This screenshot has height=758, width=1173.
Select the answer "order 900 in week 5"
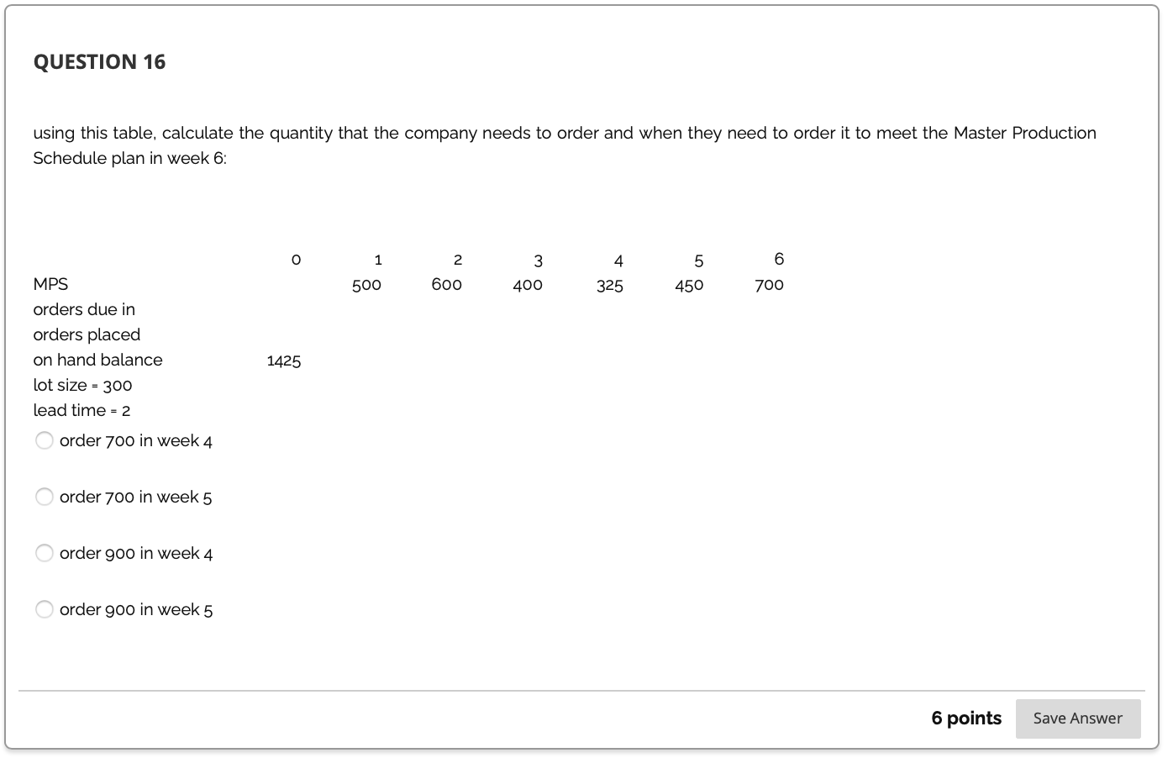45,609
